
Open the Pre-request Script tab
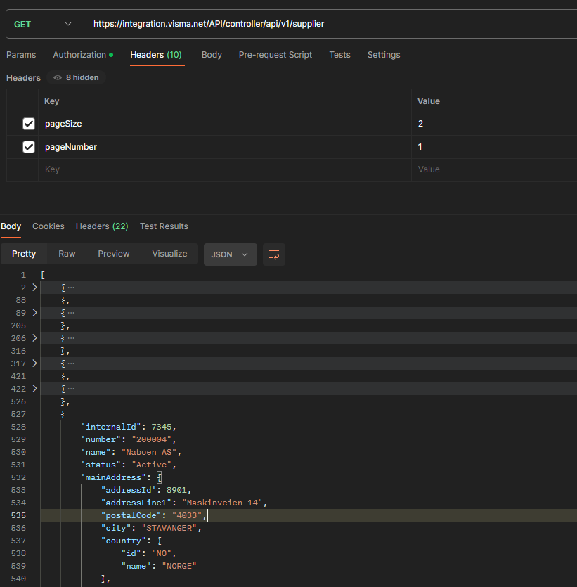(275, 55)
